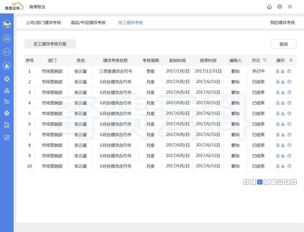Screen dimensions: 304x232
Task: Click the target/goal icon in the sidebar
Action: tap(7, 78)
